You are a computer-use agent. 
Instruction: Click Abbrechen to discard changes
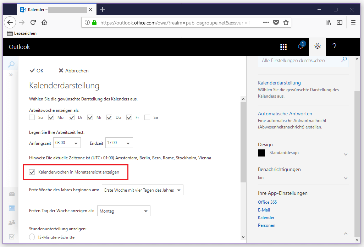click(x=73, y=71)
